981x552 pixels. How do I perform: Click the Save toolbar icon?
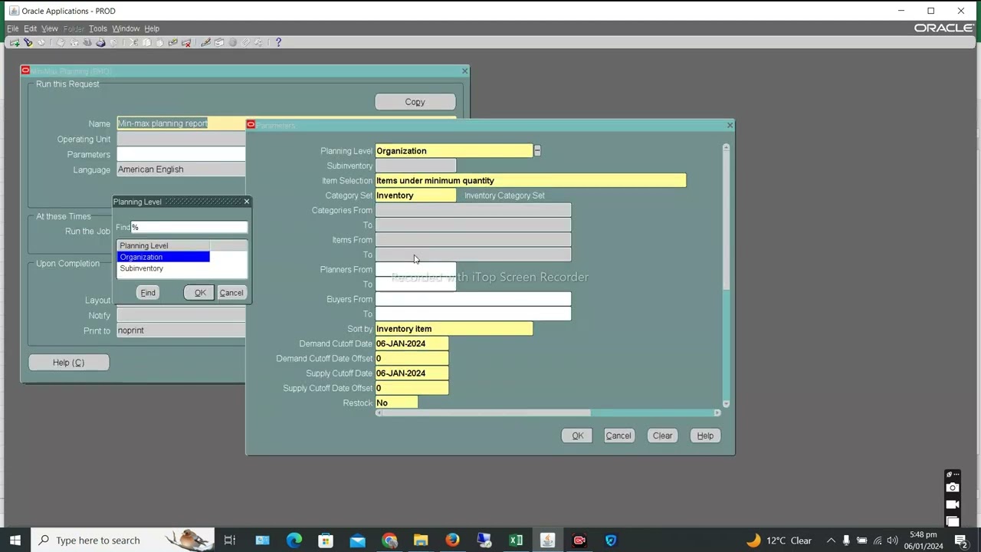(x=61, y=43)
